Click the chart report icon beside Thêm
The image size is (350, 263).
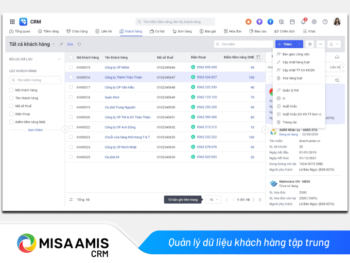310,44
